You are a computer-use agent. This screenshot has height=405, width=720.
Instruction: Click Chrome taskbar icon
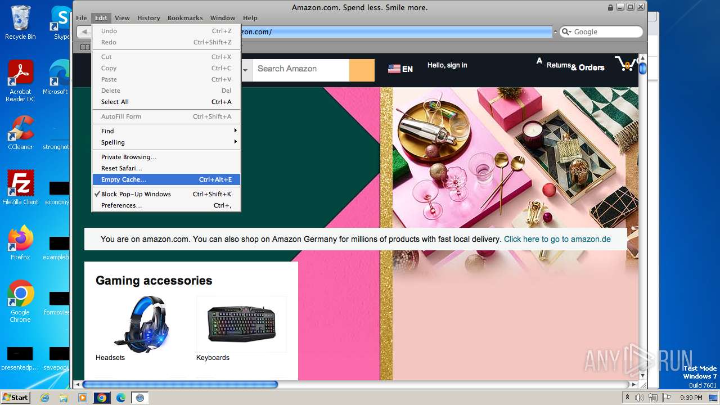pos(102,398)
